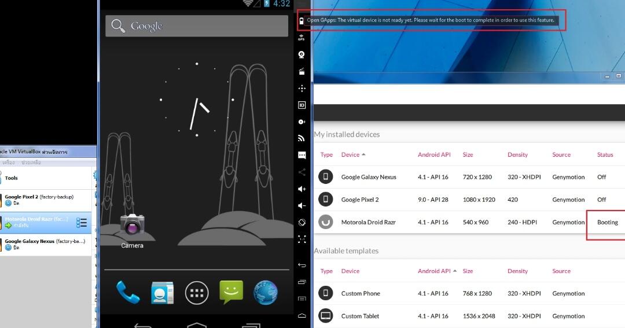Click the Motorola Droid Razr booting spinner icon
The height and width of the screenshot is (328, 625).
(x=326, y=222)
